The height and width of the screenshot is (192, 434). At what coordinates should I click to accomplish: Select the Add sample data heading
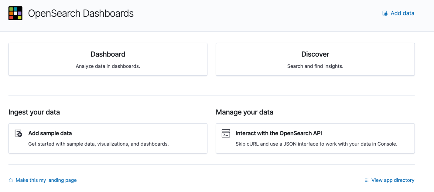(50, 133)
